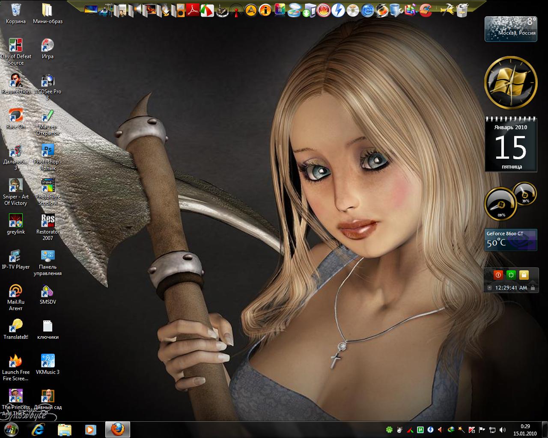Open the Корзина recycle bin desktop icon
The width and height of the screenshot is (548, 438).
coord(16,13)
